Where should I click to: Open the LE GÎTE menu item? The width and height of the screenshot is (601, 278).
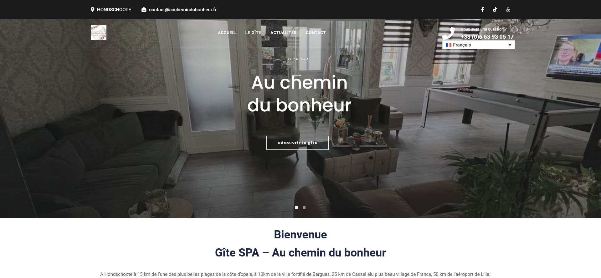[x=253, y=33]
